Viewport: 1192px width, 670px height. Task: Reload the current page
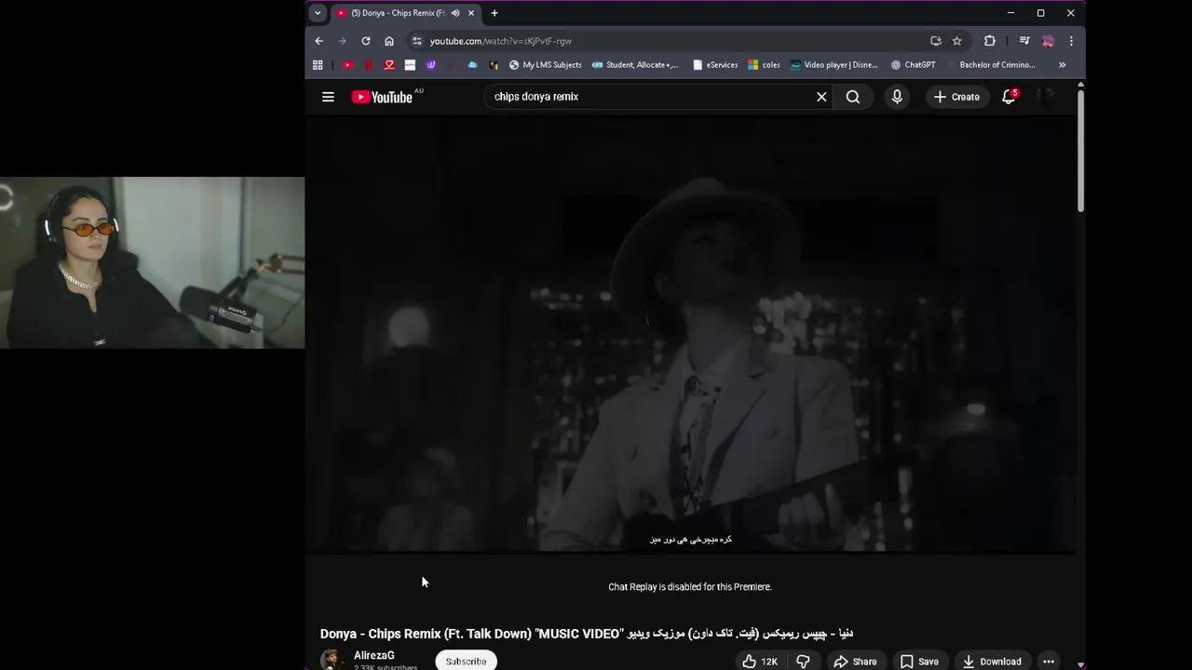pyautogui.click(x=366, y=41)
